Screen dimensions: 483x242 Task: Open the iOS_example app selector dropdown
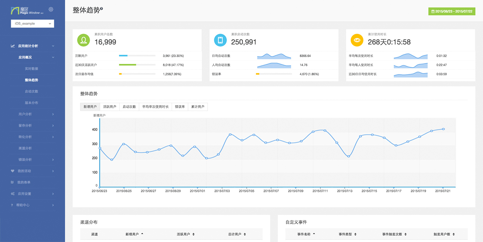(x=33, y=24)
